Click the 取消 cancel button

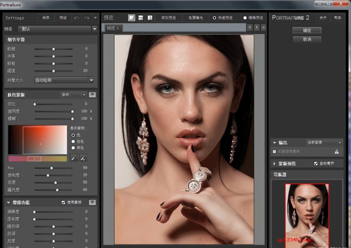(x=306, y=39)
